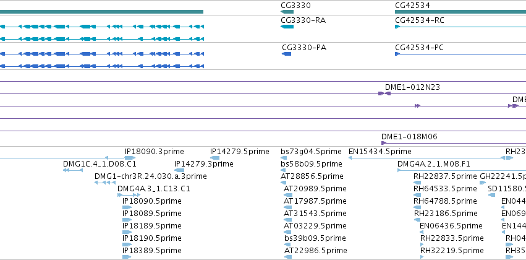Select the RH64533.5prime EST
The height and width of the screenshot is (260, 526).
point(417,195)
